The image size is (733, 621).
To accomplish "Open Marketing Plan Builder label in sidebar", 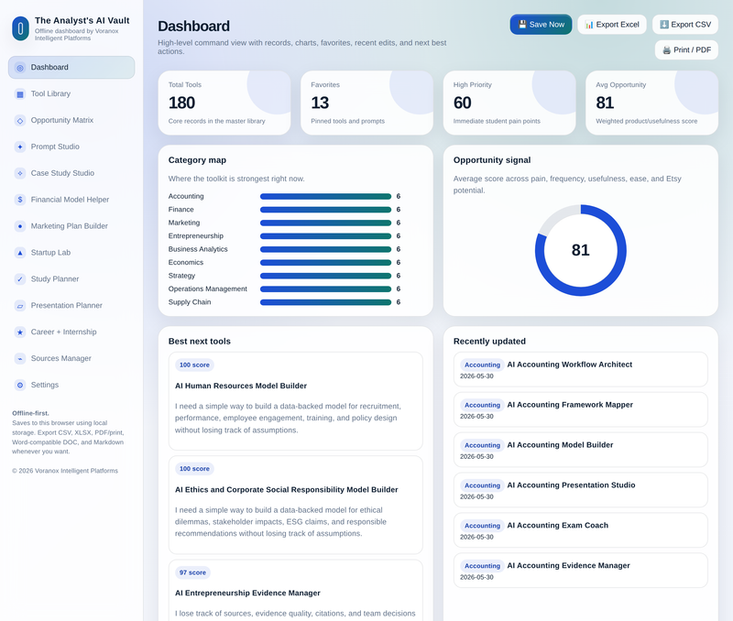I will [x=70, y=226].
